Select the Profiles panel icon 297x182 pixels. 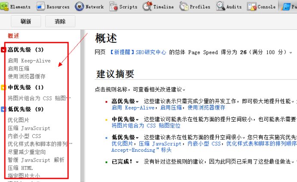click(x=183, y=6)
